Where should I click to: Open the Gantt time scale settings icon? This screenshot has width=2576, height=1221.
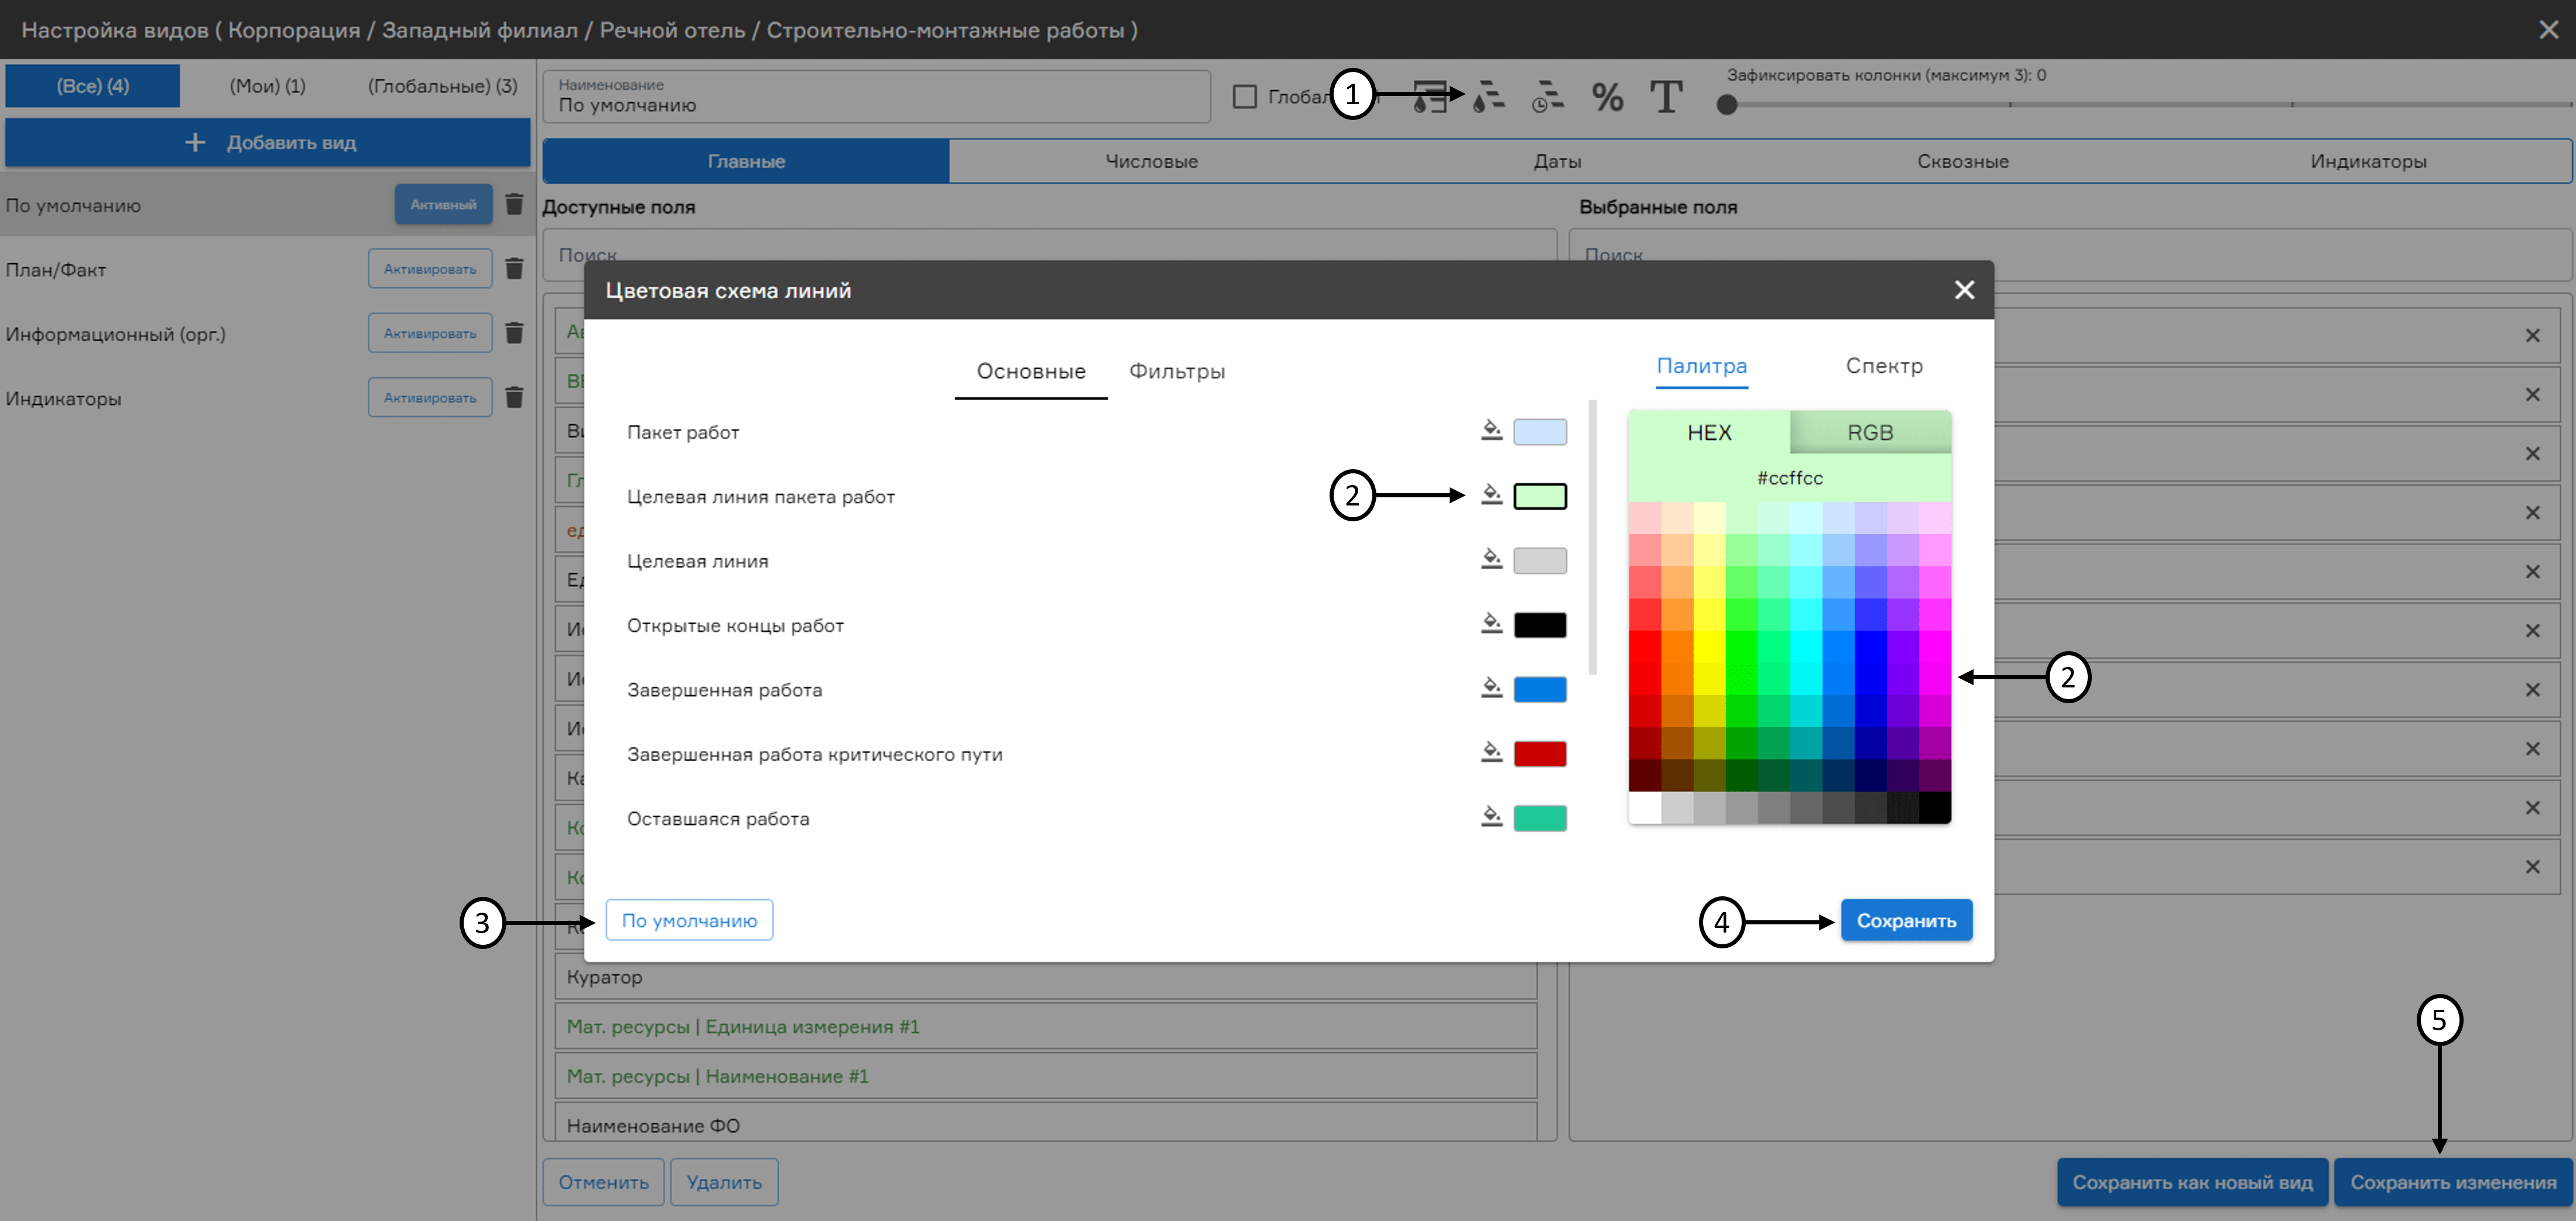1548,97
